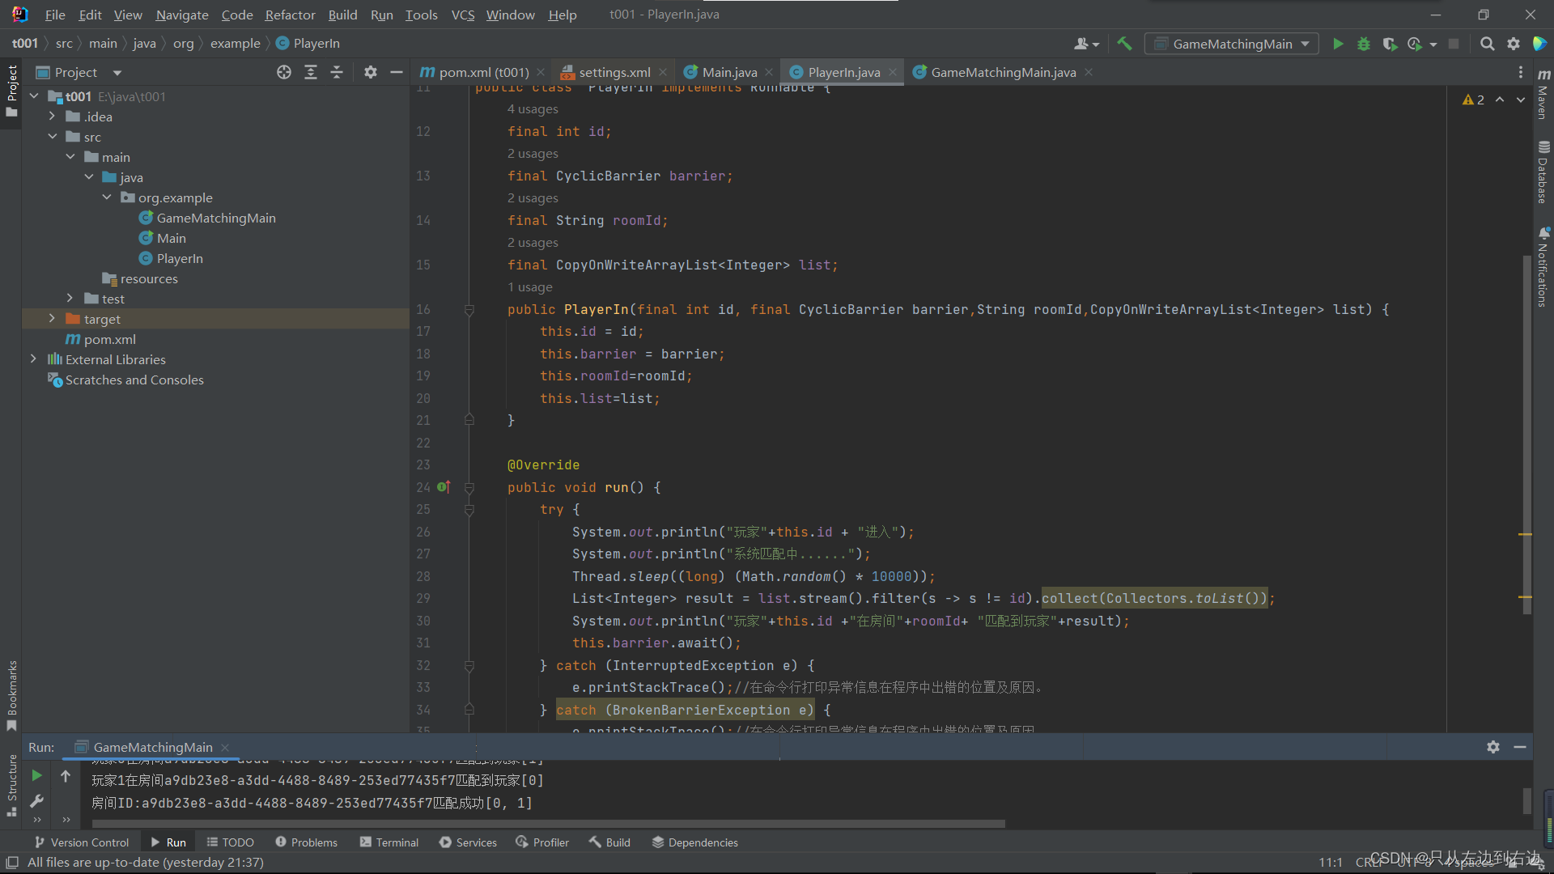Open the Refactor menu
The height and width of the screenshot is (874, 1554).
tap(290, 15)
